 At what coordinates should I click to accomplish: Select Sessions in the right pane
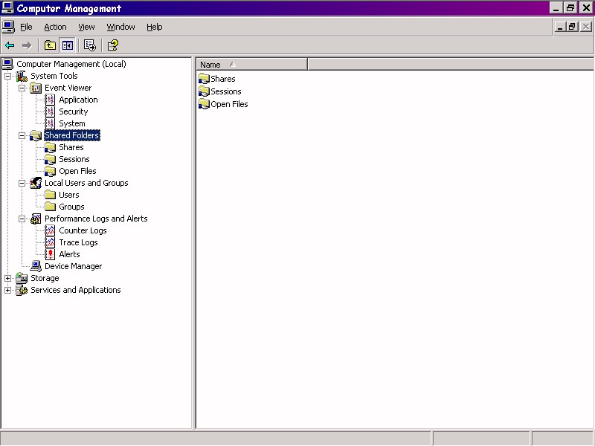[226, 91]
